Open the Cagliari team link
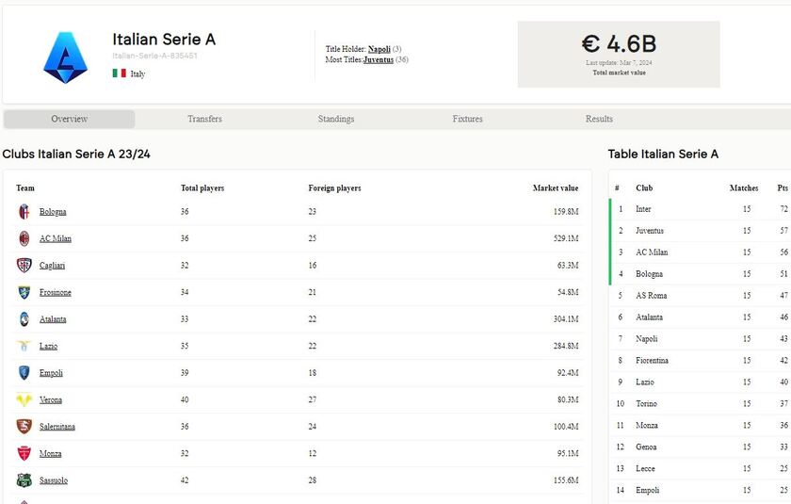This screenshot has width=791, height=504. 53,266
